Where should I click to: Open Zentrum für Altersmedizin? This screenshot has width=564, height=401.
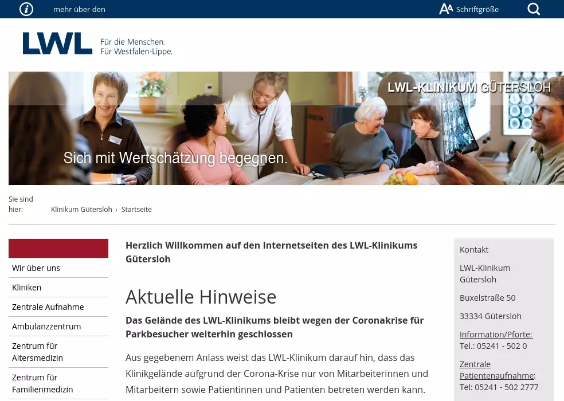coord(38,352)
